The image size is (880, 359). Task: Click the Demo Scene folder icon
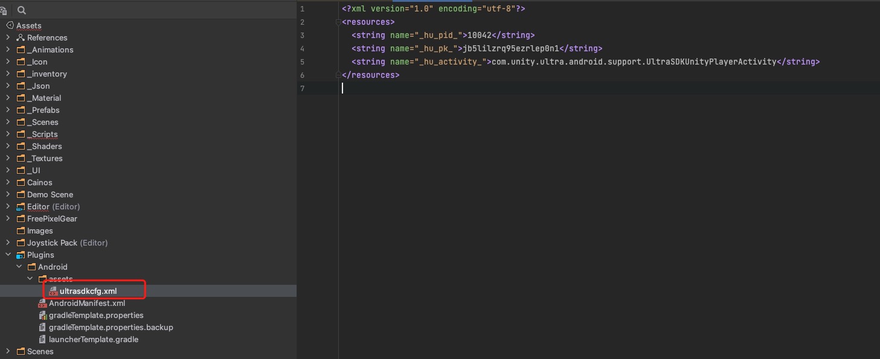[21, 194]
